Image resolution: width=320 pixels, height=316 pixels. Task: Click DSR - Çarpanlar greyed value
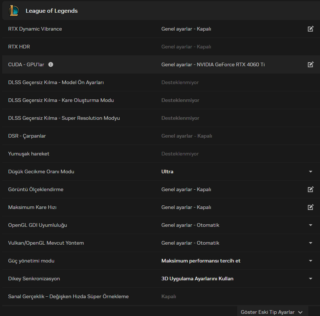(x=187, y=136)
